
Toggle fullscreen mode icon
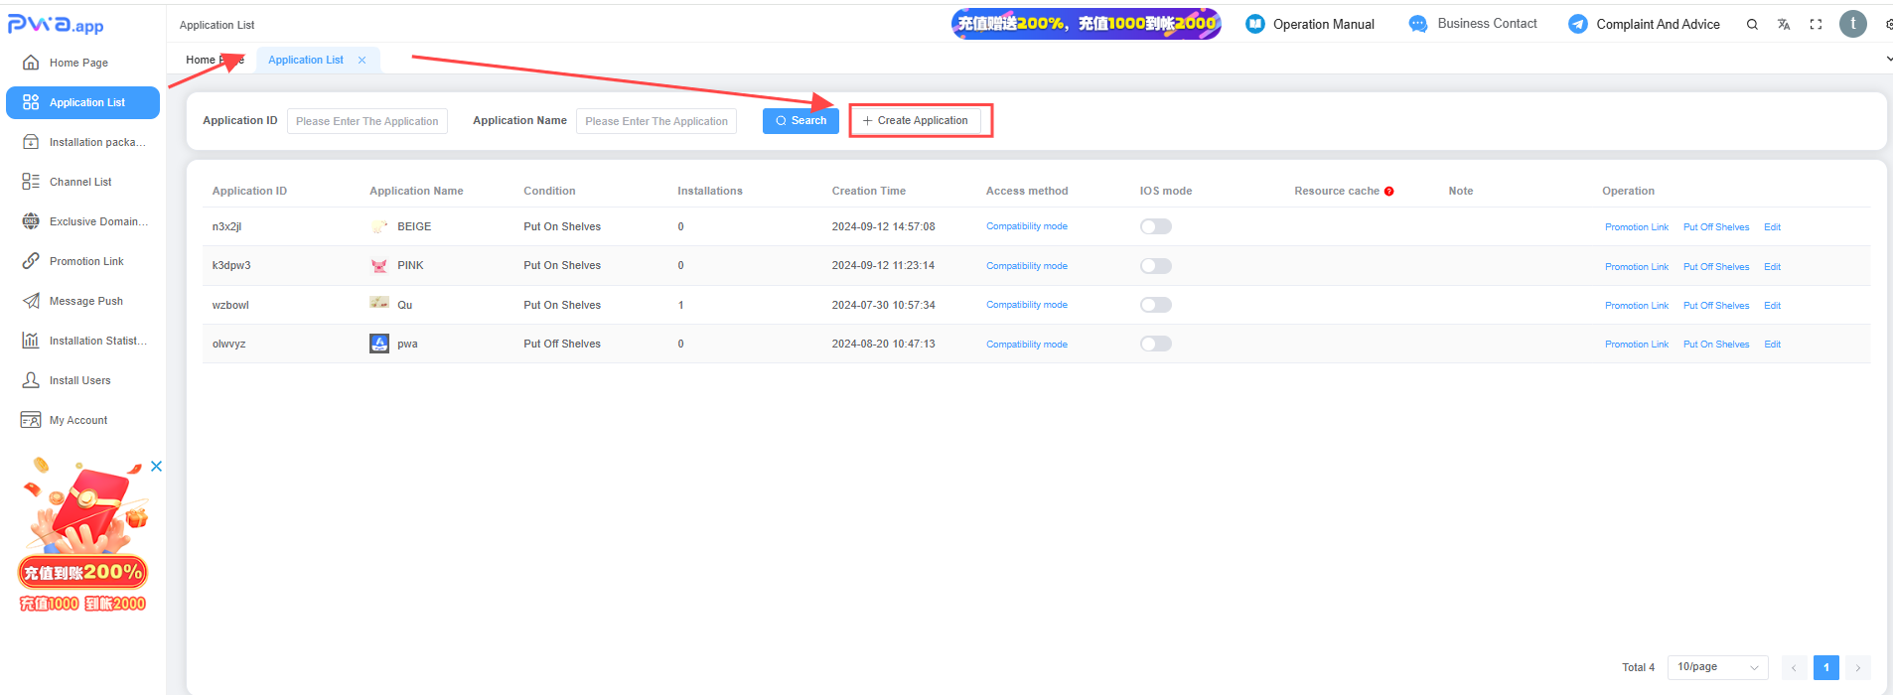point(1816,25)
